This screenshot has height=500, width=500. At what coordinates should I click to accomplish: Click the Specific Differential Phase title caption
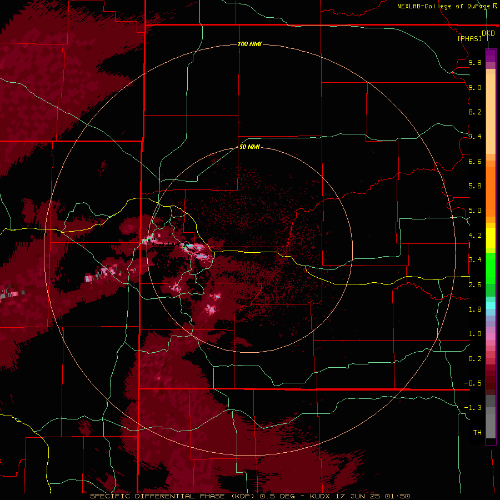click(x=249, y=496)
